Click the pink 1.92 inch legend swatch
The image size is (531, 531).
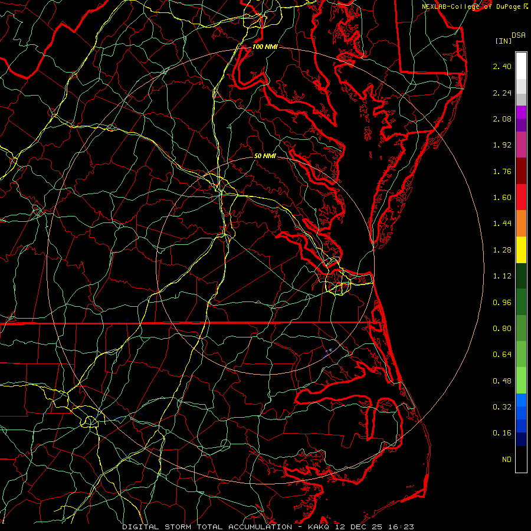[521, 145]
